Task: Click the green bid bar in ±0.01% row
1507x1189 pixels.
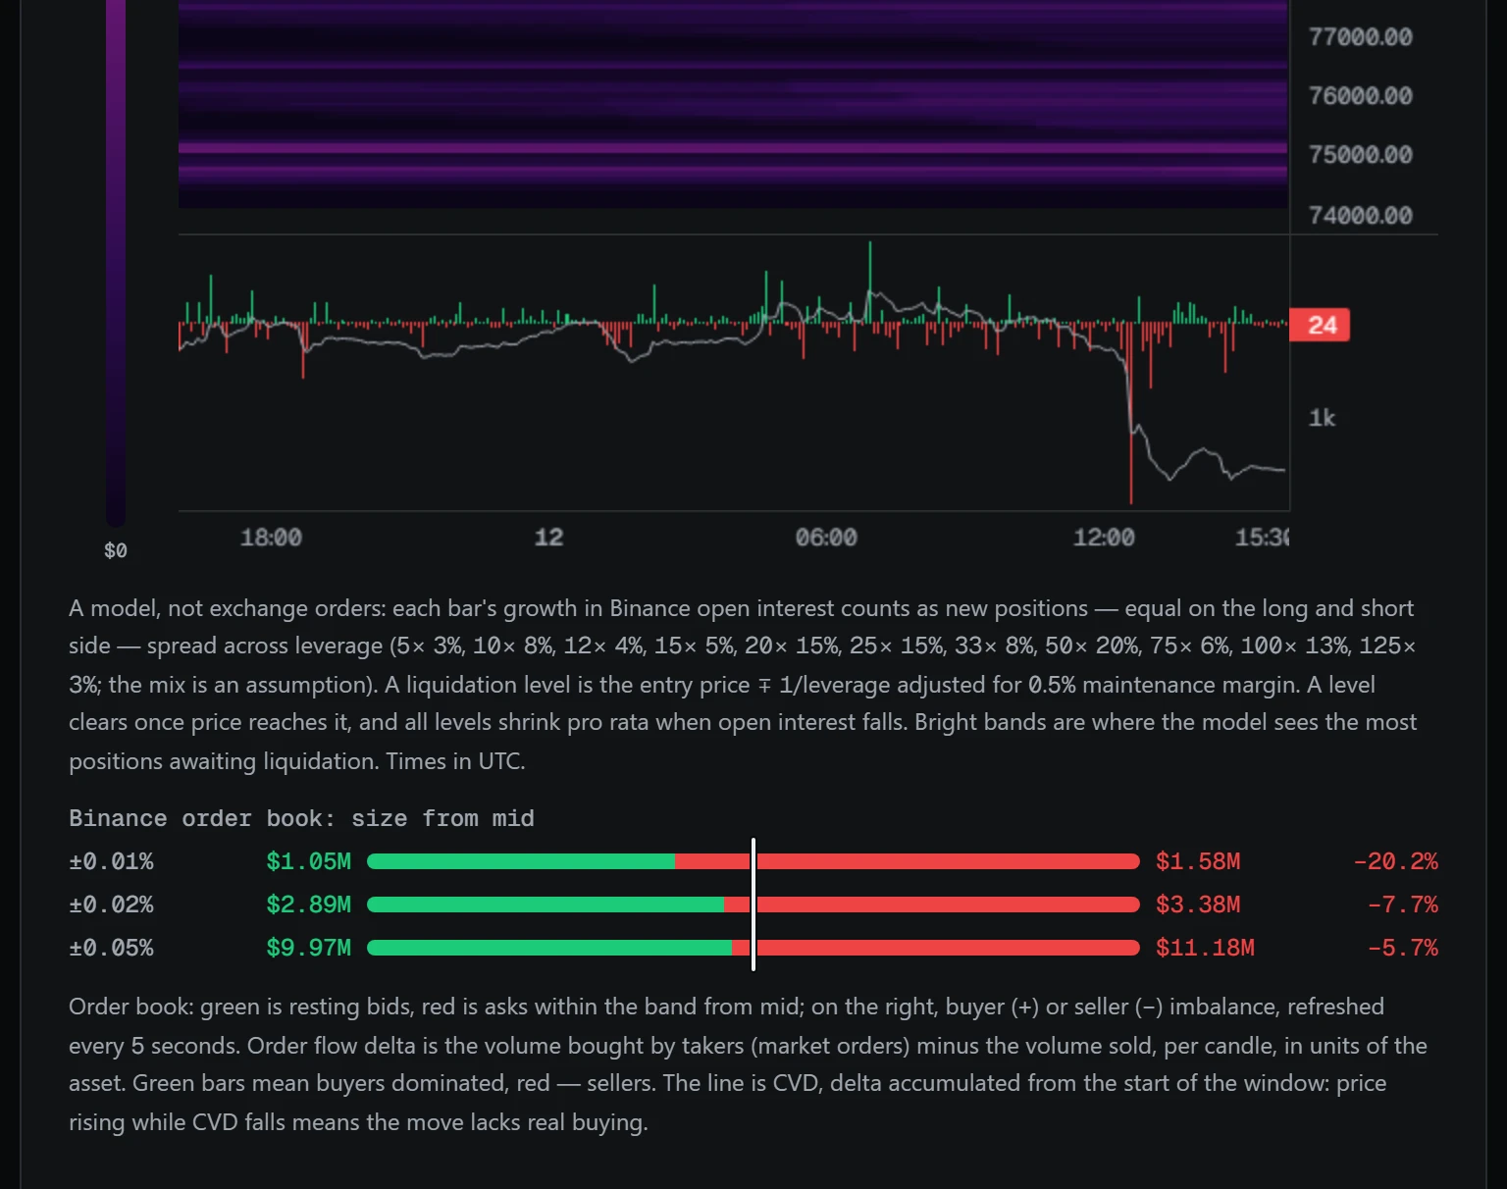Action: (x=521, y=861)
